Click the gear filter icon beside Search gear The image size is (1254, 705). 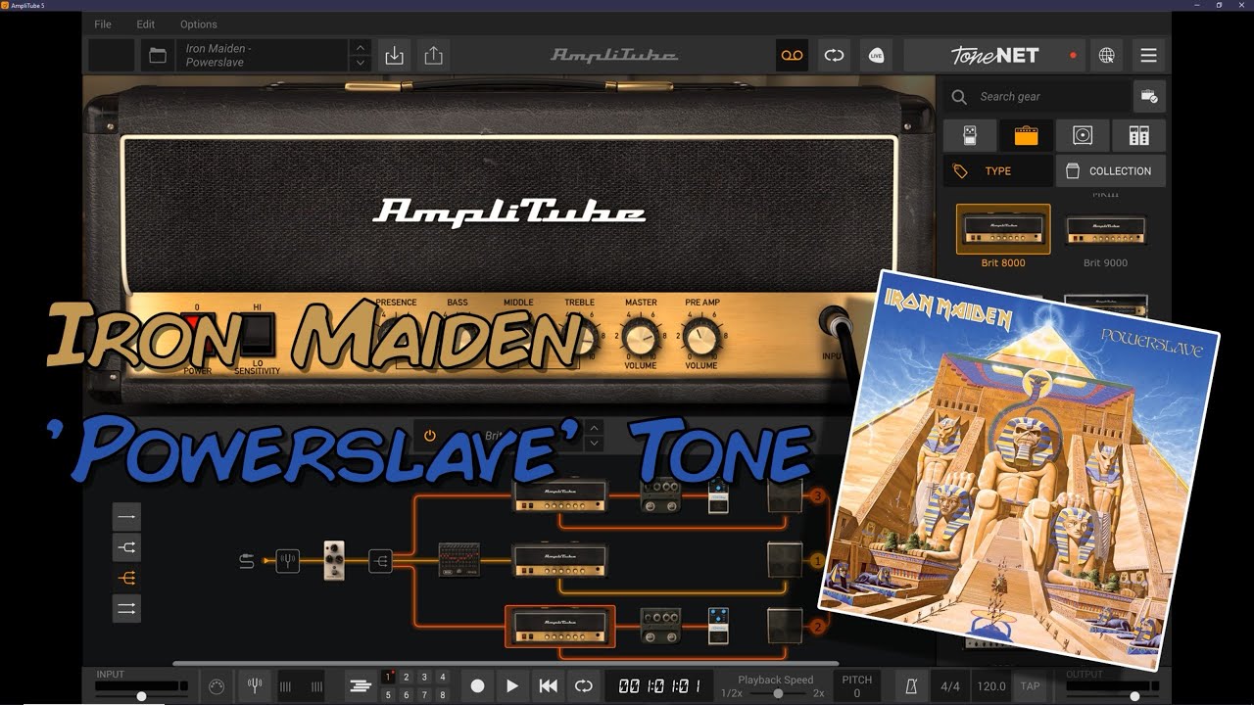[x=1149, y=96]
